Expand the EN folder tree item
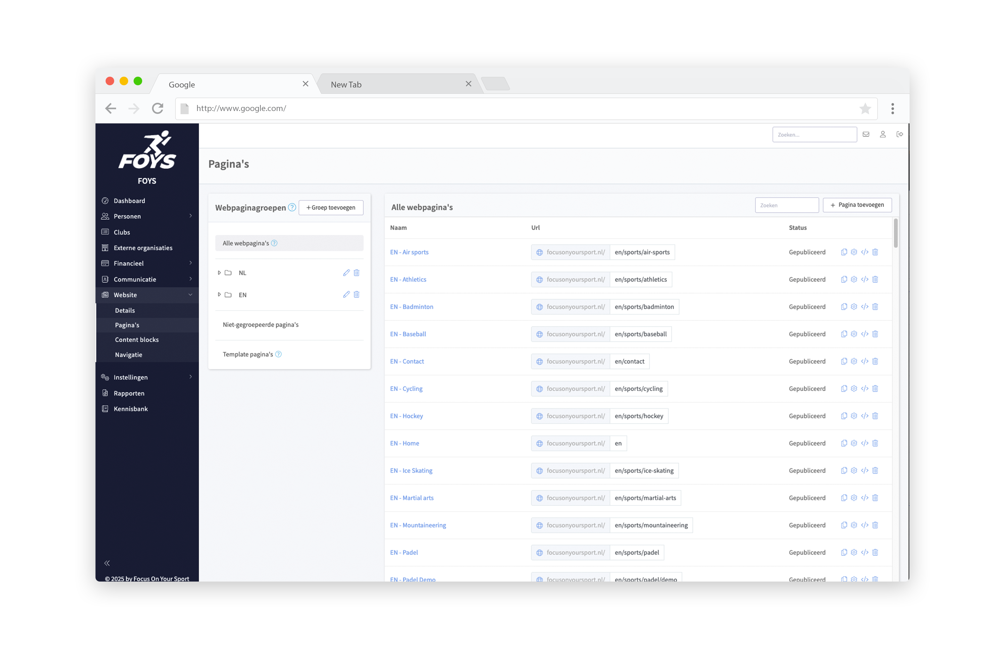This screenshot has height=649, width=1005. point(219,295)
